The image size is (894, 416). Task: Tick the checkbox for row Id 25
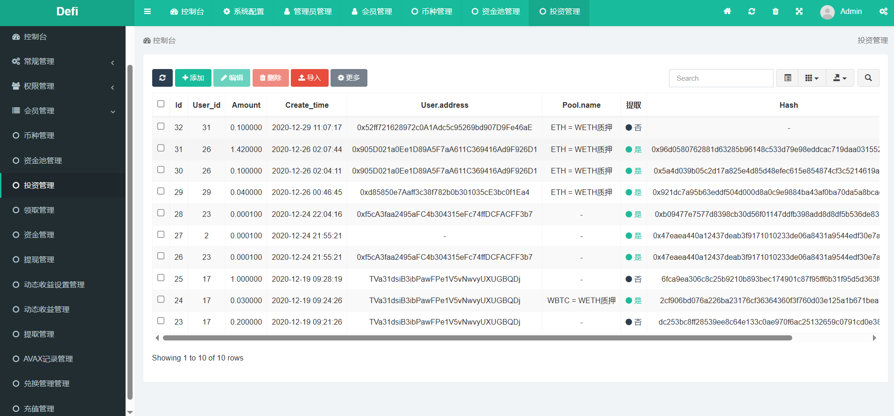pos(161,278)
